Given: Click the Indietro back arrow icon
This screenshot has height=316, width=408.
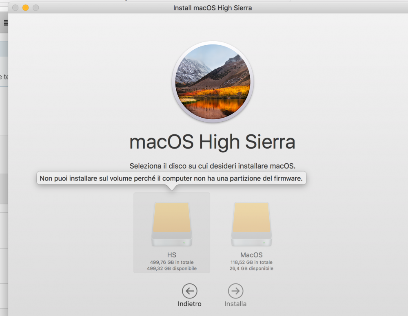Looking at the screenshot, I should [x=189, y=291].
